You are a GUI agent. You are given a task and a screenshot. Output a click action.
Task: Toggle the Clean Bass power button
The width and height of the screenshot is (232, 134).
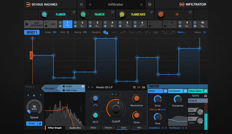206,91
